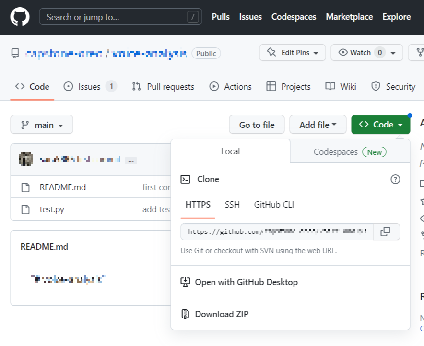Click the Pull requests tab icon
Viewport: 424px width, 346px height.
(x=136, y=87)
